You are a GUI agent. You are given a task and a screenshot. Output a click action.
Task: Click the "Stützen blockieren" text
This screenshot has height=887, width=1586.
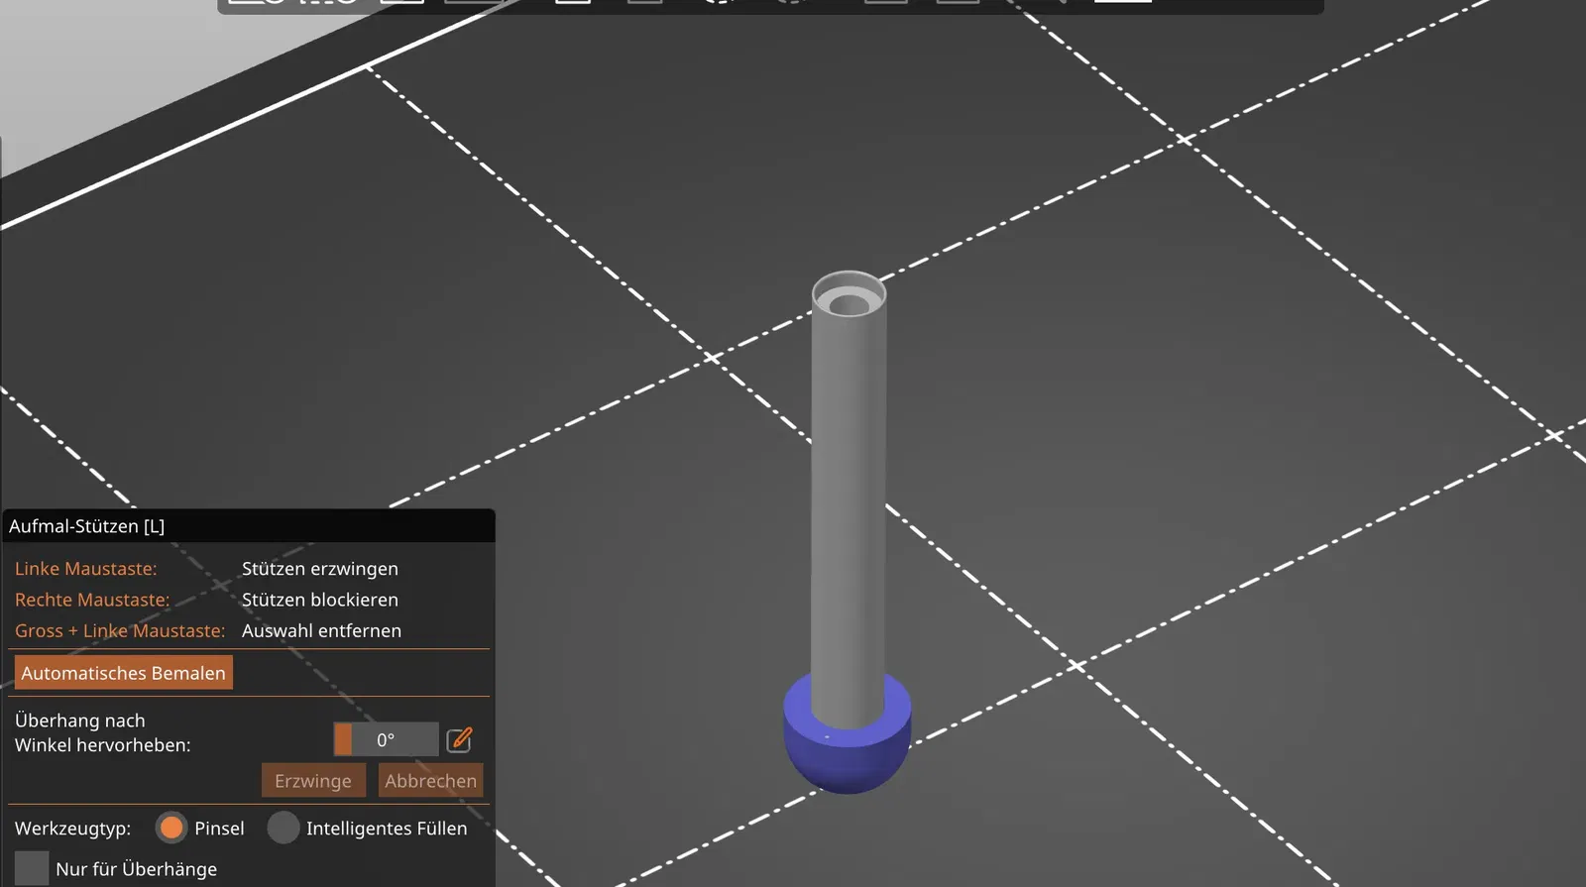click(x=320, y=600)
